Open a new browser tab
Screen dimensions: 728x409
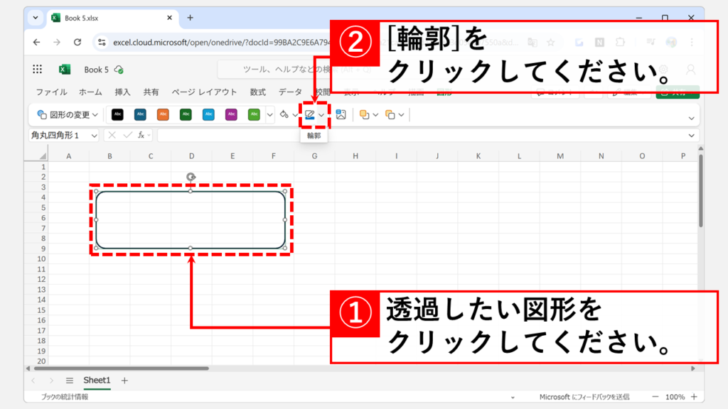[190, 18]
